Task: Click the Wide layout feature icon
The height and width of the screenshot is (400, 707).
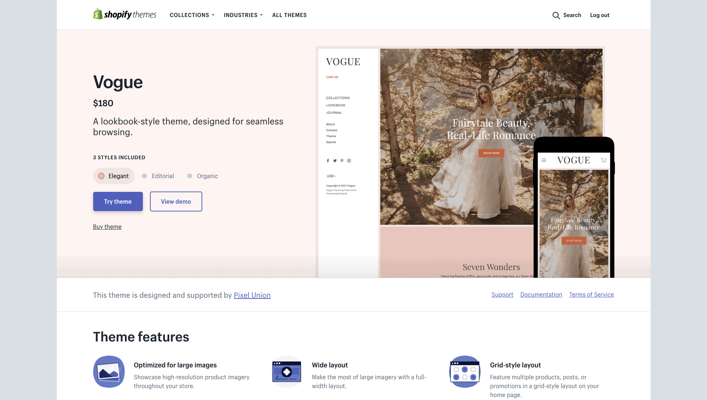Action: pos(287,371)
